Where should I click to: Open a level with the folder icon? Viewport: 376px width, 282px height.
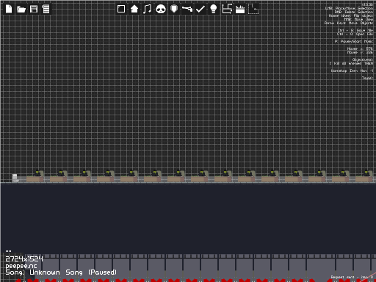tap(21, 10)
